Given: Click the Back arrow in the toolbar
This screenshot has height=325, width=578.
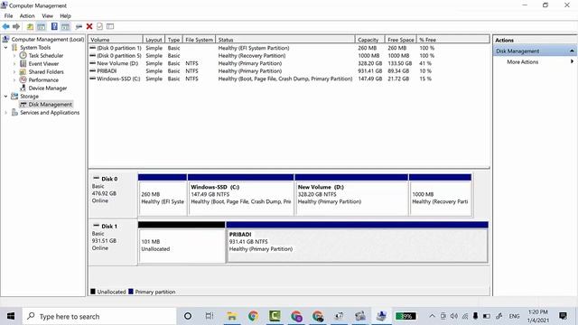Looking at the screenshot, I should pyautogui.click(x=6, y=26).
